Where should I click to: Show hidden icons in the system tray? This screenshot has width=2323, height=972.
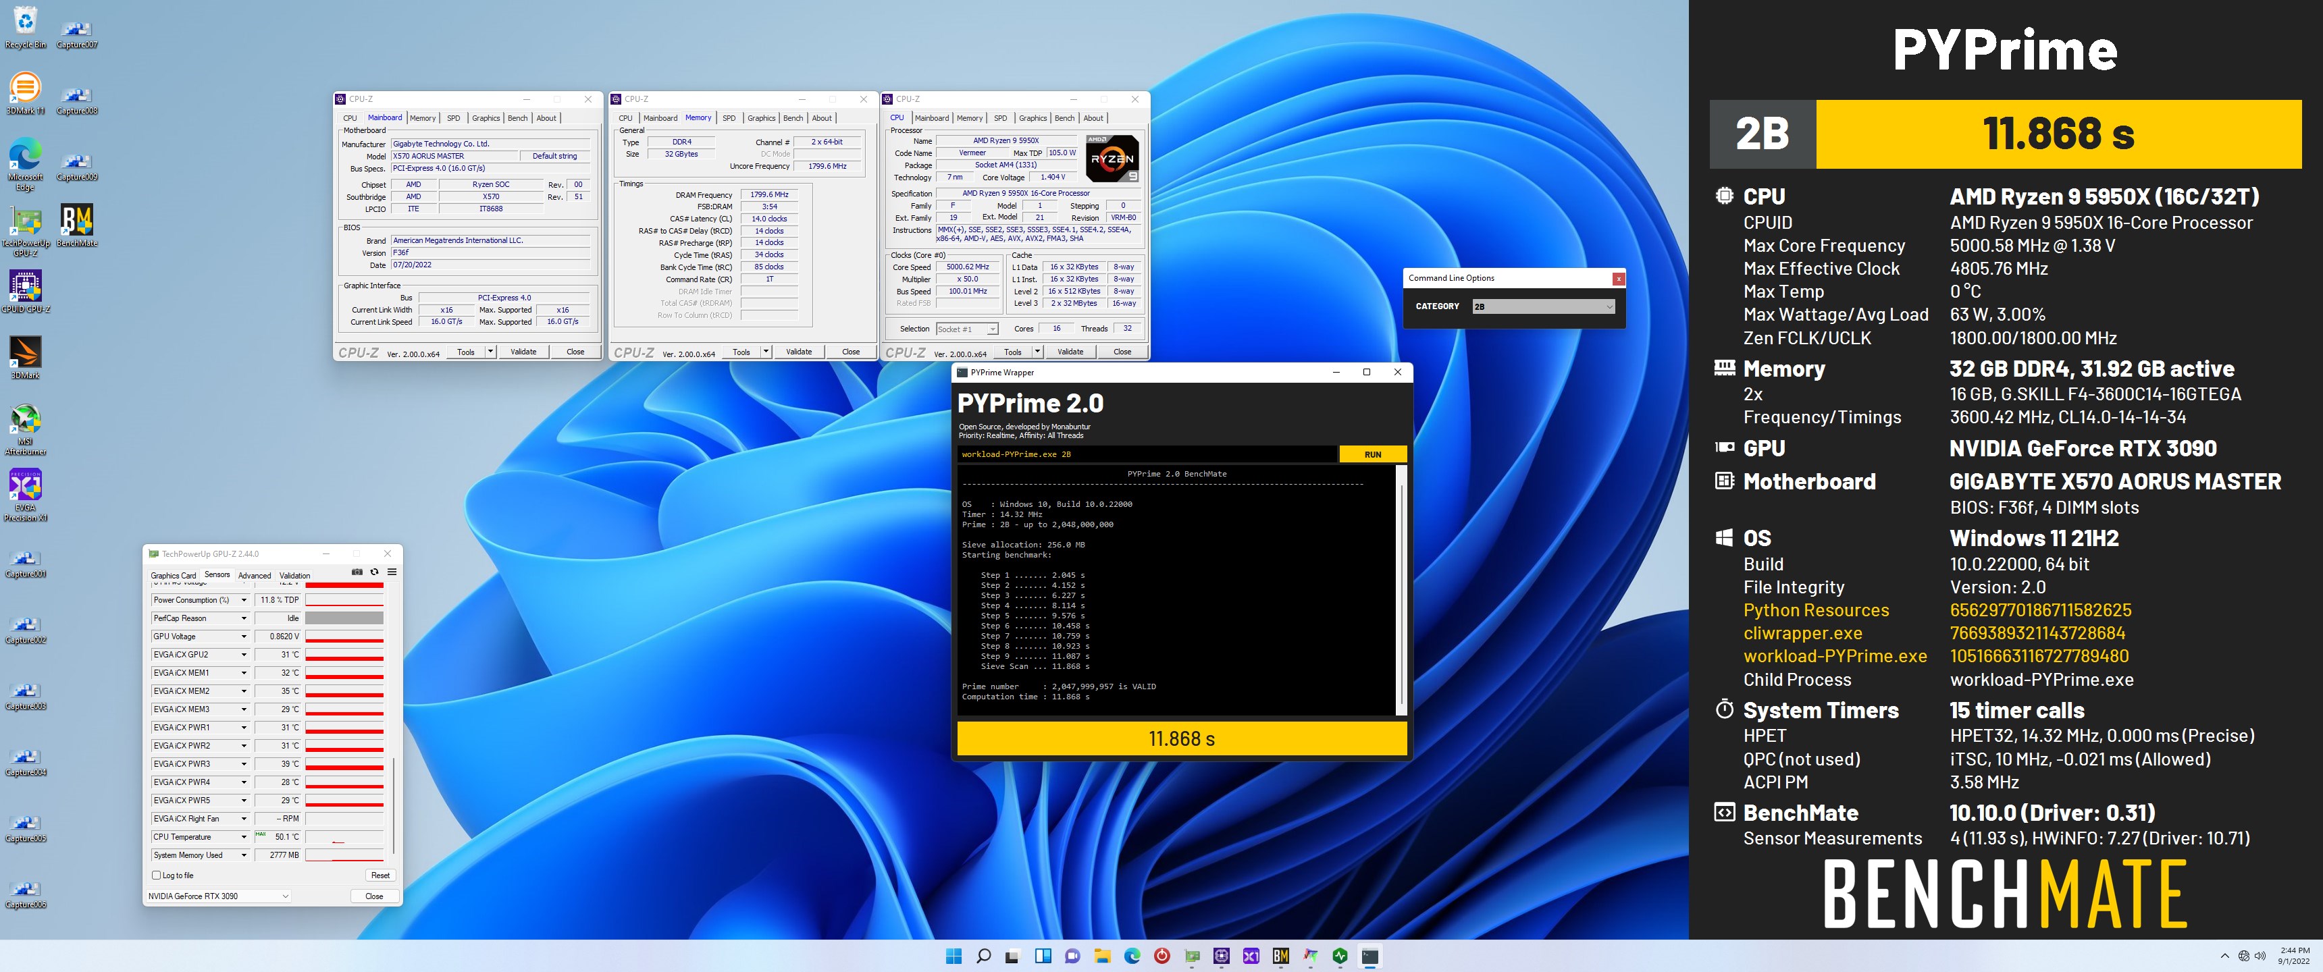pos(2224,956)
